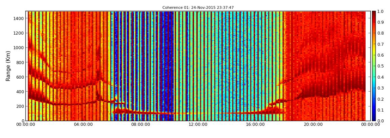Click the colorbar 0.5 label

[381, 66]
